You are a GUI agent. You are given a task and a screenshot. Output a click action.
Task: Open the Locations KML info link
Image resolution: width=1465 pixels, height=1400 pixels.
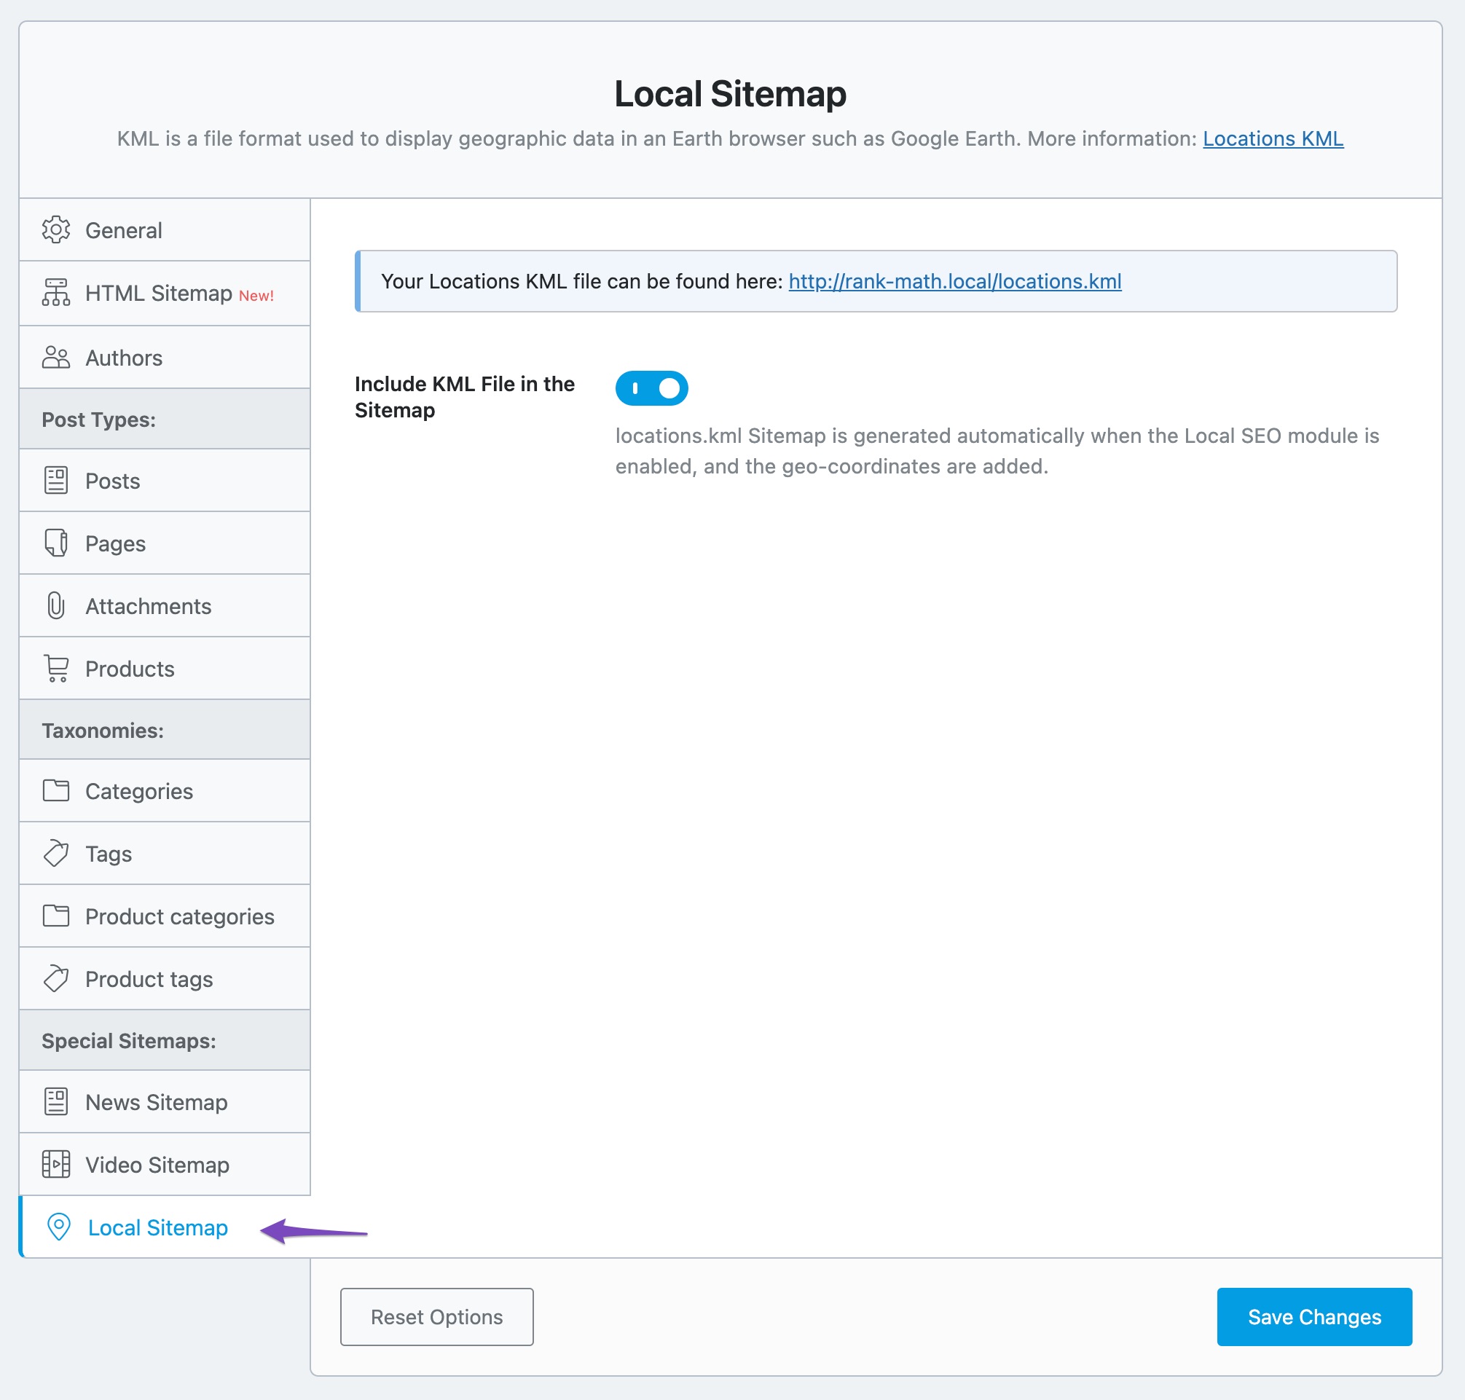(1273, 139)
